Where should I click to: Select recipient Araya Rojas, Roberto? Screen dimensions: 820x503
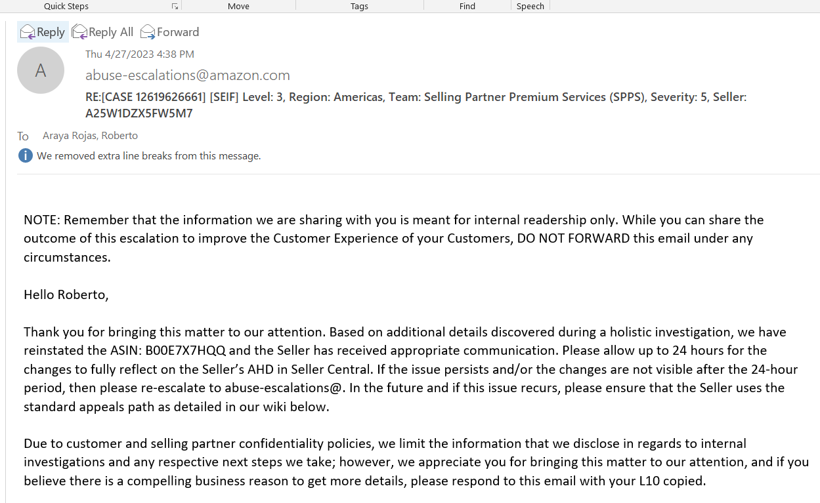coord(90,136)
